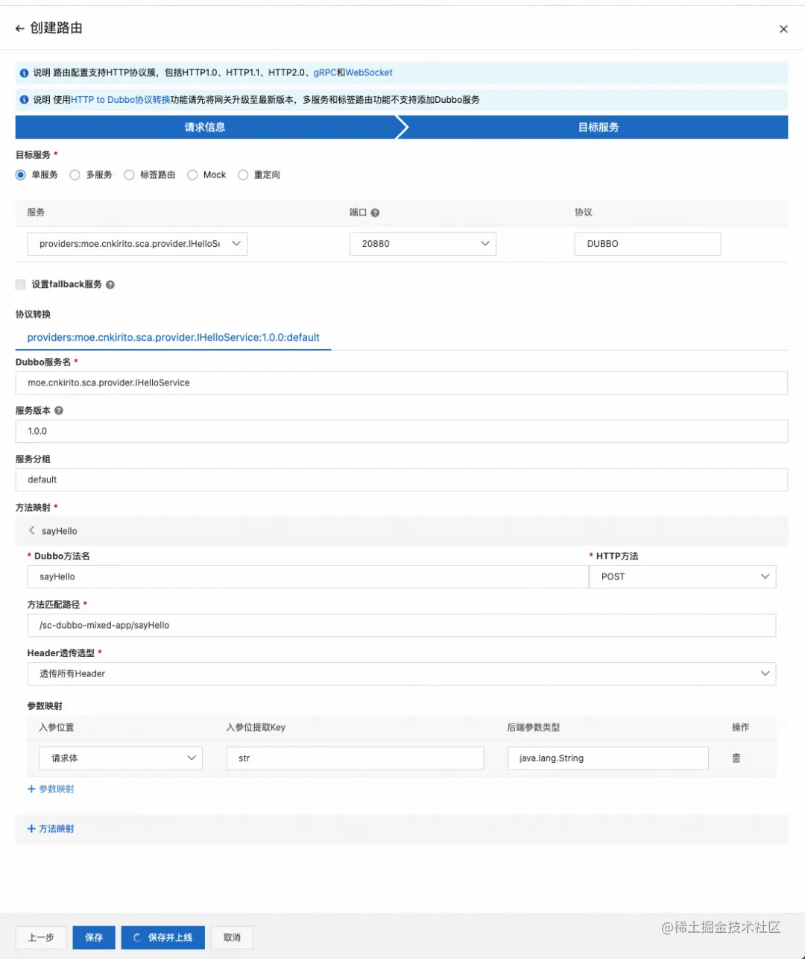Image resolution: width=805 pixels, height=959 pixels.
Task: Open the 服务 providers dropdown
Action: coord(137,244)
